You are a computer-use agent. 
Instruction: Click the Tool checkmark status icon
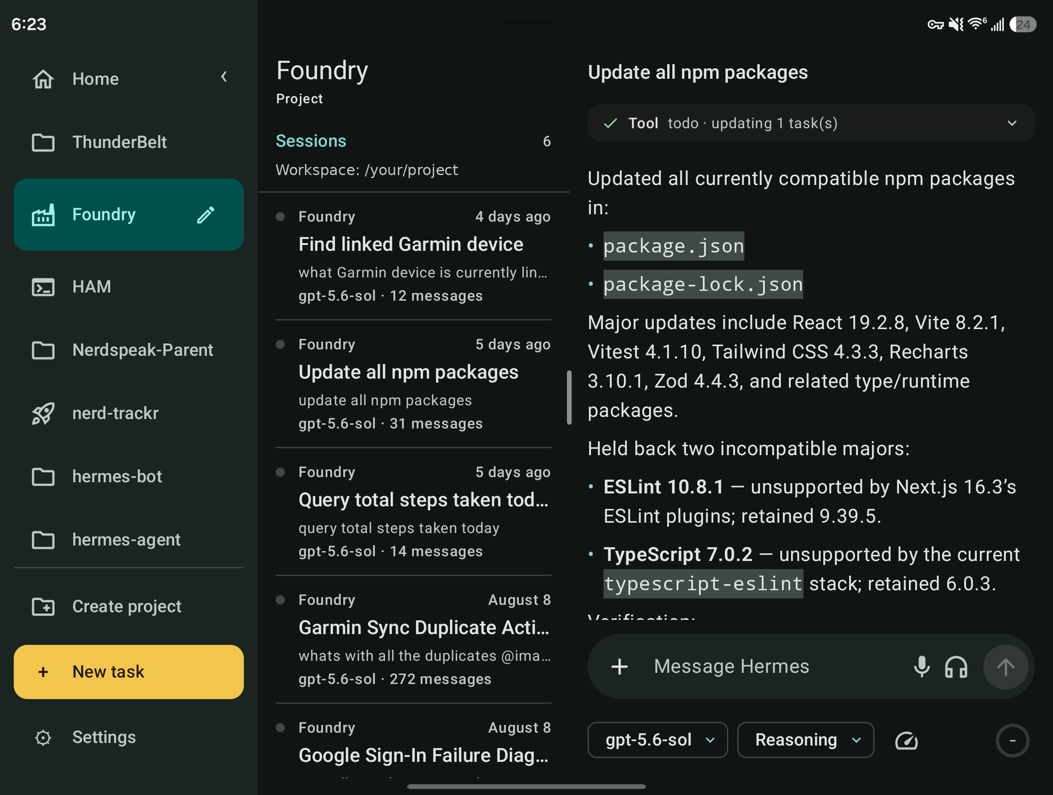[x=610, y=123]
